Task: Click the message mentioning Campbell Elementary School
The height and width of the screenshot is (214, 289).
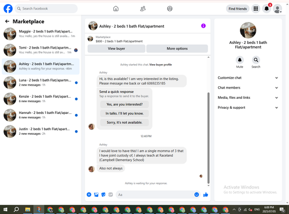Action: click(x=142, y=156)
